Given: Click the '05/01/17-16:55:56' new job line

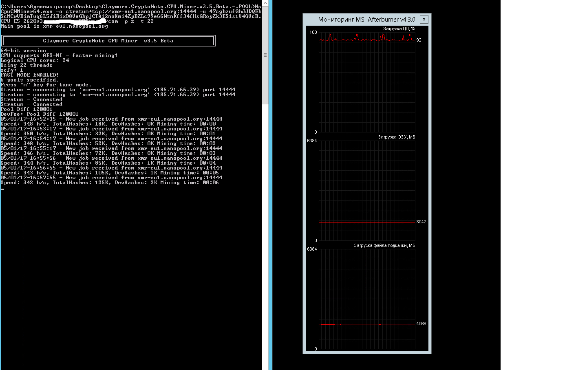Looking at the screenshot, I should click(x=112, y=158).
